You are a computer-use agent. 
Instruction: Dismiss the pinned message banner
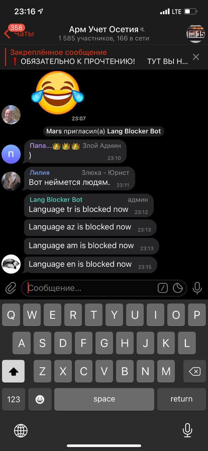tap(196, 57)
